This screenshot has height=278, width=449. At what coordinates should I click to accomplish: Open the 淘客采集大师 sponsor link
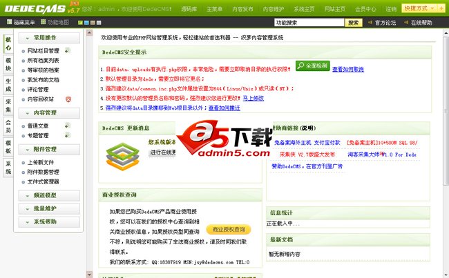[382, 155]
